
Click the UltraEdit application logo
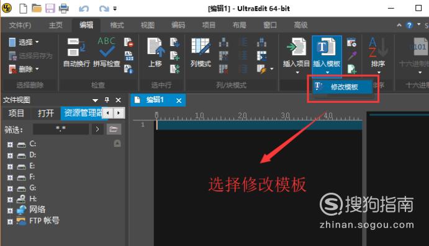point(7,8)
